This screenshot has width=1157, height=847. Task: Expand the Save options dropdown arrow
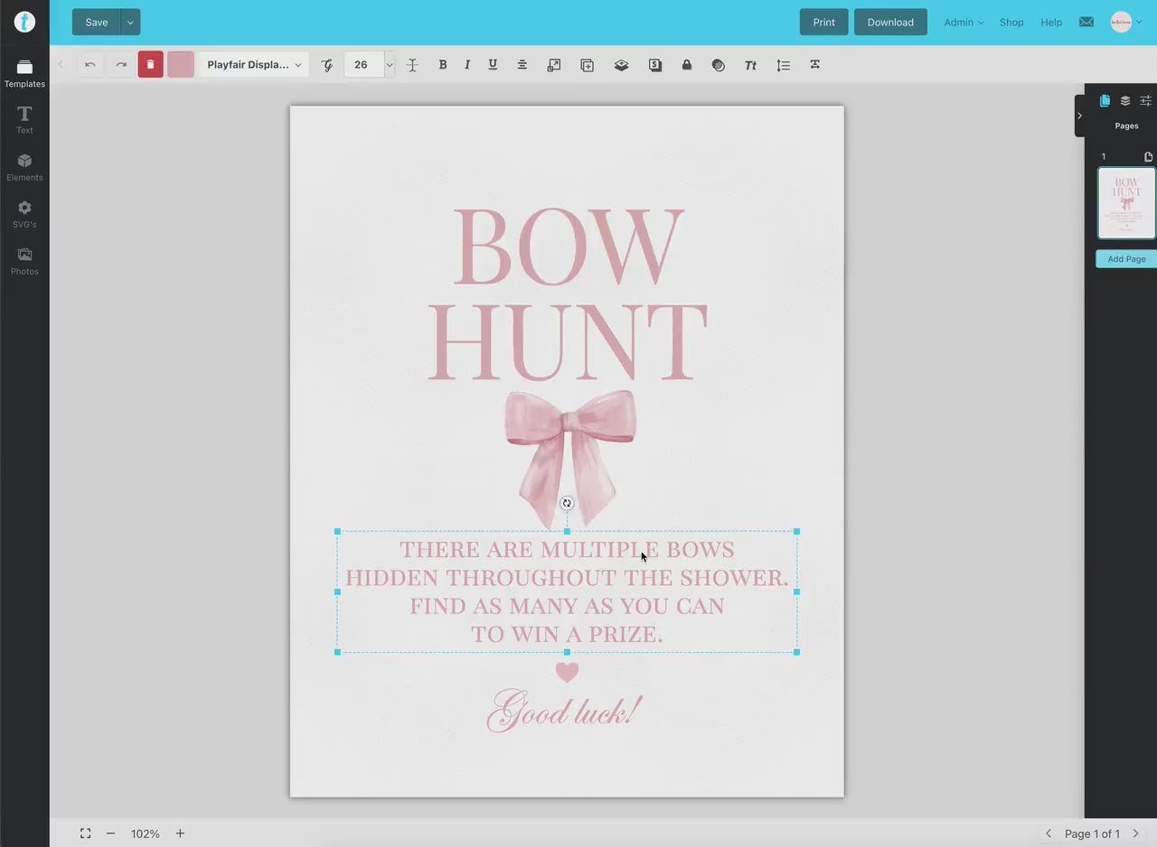click(x=130, y=23)
